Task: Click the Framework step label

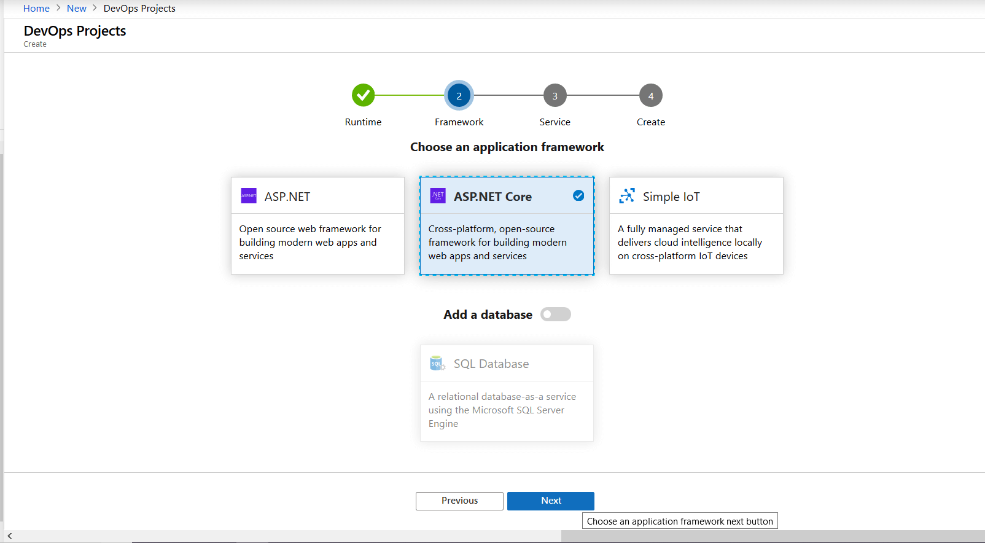Action: 459,122
